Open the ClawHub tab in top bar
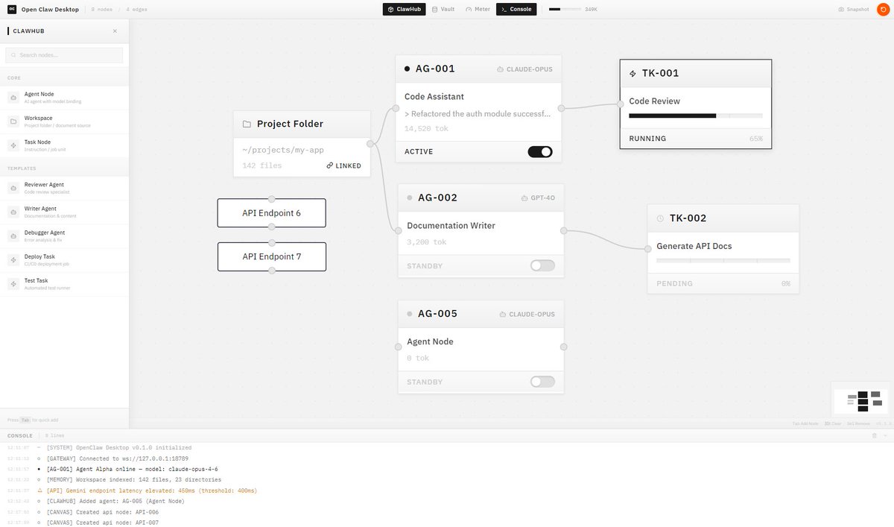Image resolution: width=894 pixels, height=527 pixels. [x=405, y=10]
